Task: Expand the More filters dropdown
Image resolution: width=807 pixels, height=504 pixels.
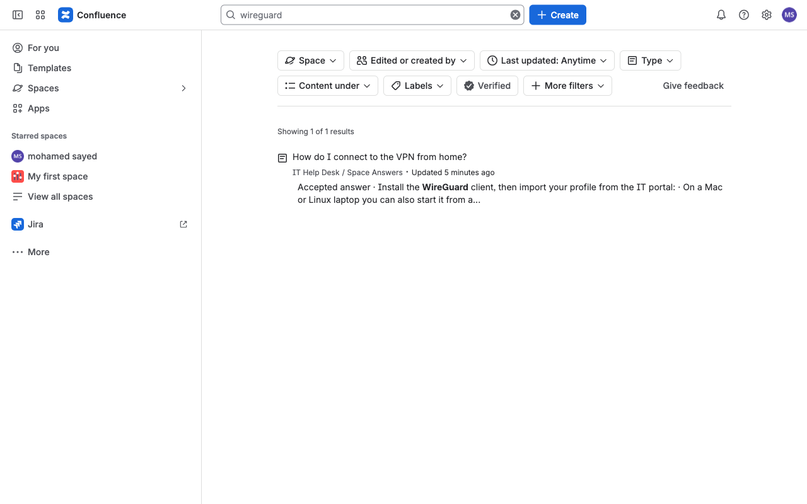Action: [567, 86]
